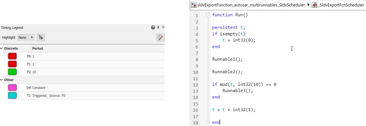Click the breadcrumb arrow separator

pos(309,5)
